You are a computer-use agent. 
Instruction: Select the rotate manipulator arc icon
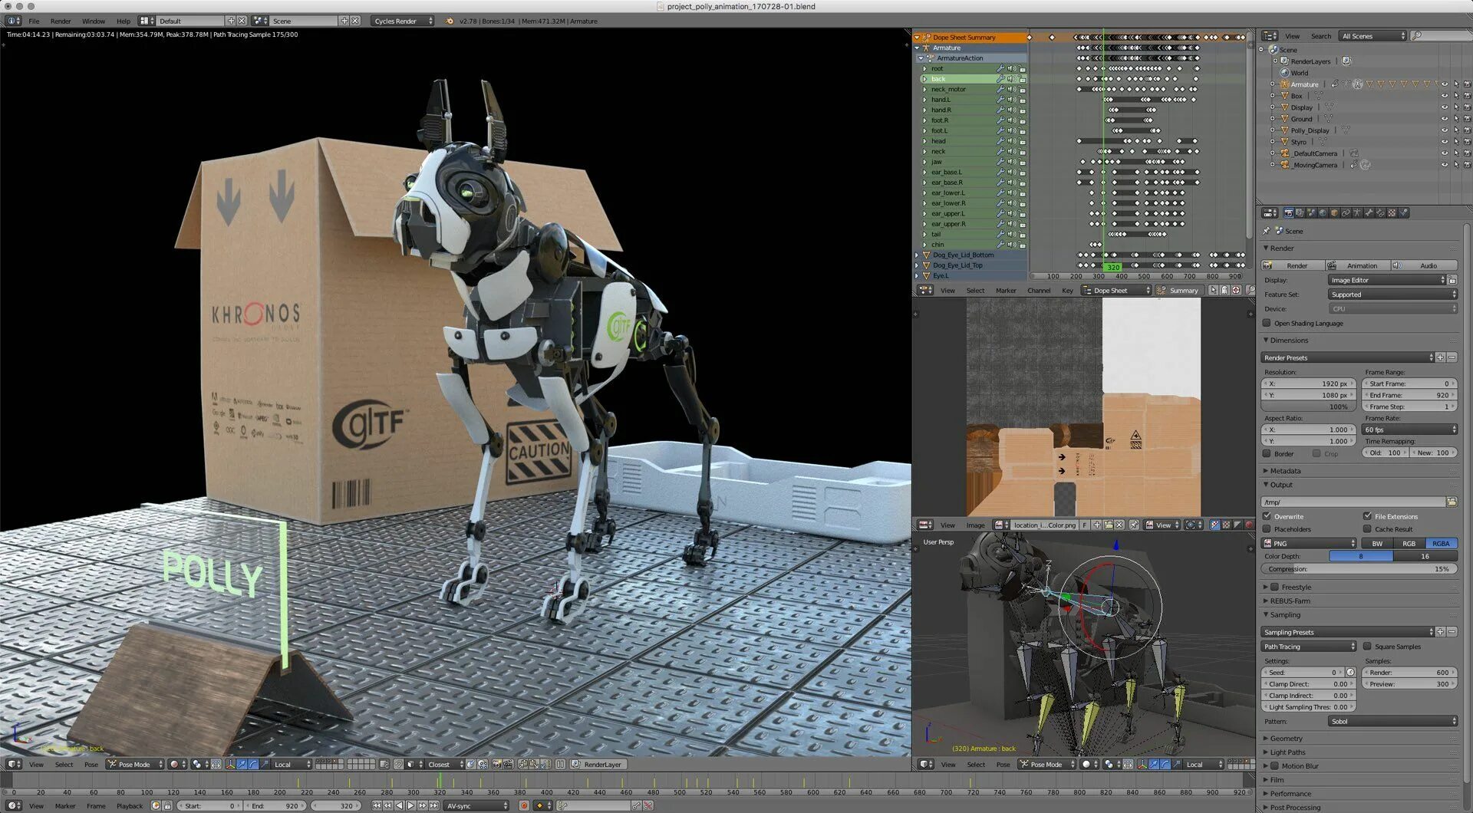253,765
